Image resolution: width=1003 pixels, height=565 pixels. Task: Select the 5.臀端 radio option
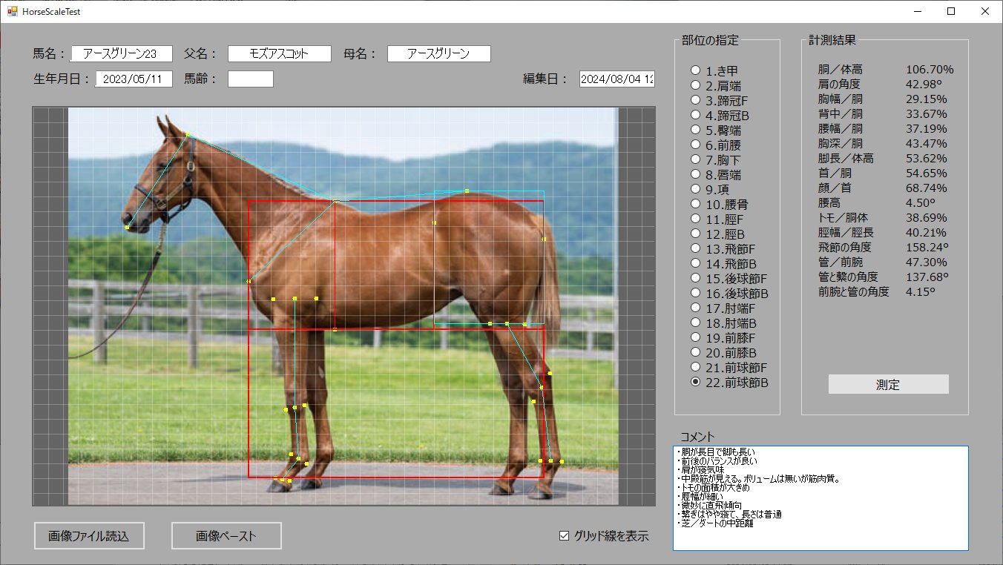click(x=695, y=130)
